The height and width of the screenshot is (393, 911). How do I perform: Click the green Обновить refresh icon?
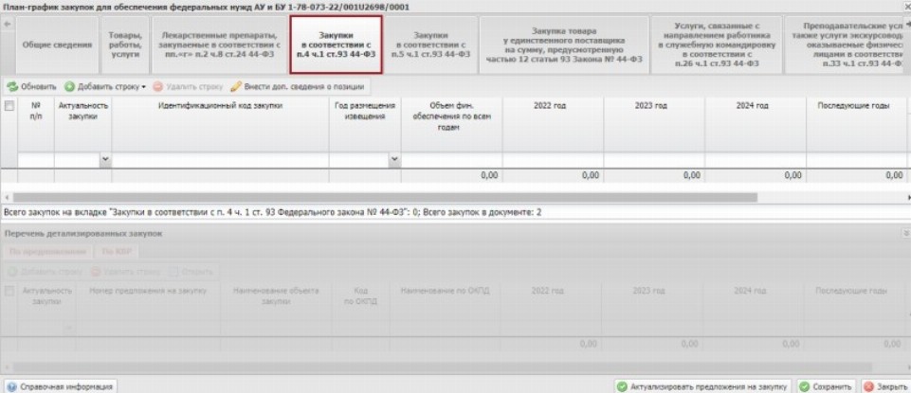click(x=12, y=86)
